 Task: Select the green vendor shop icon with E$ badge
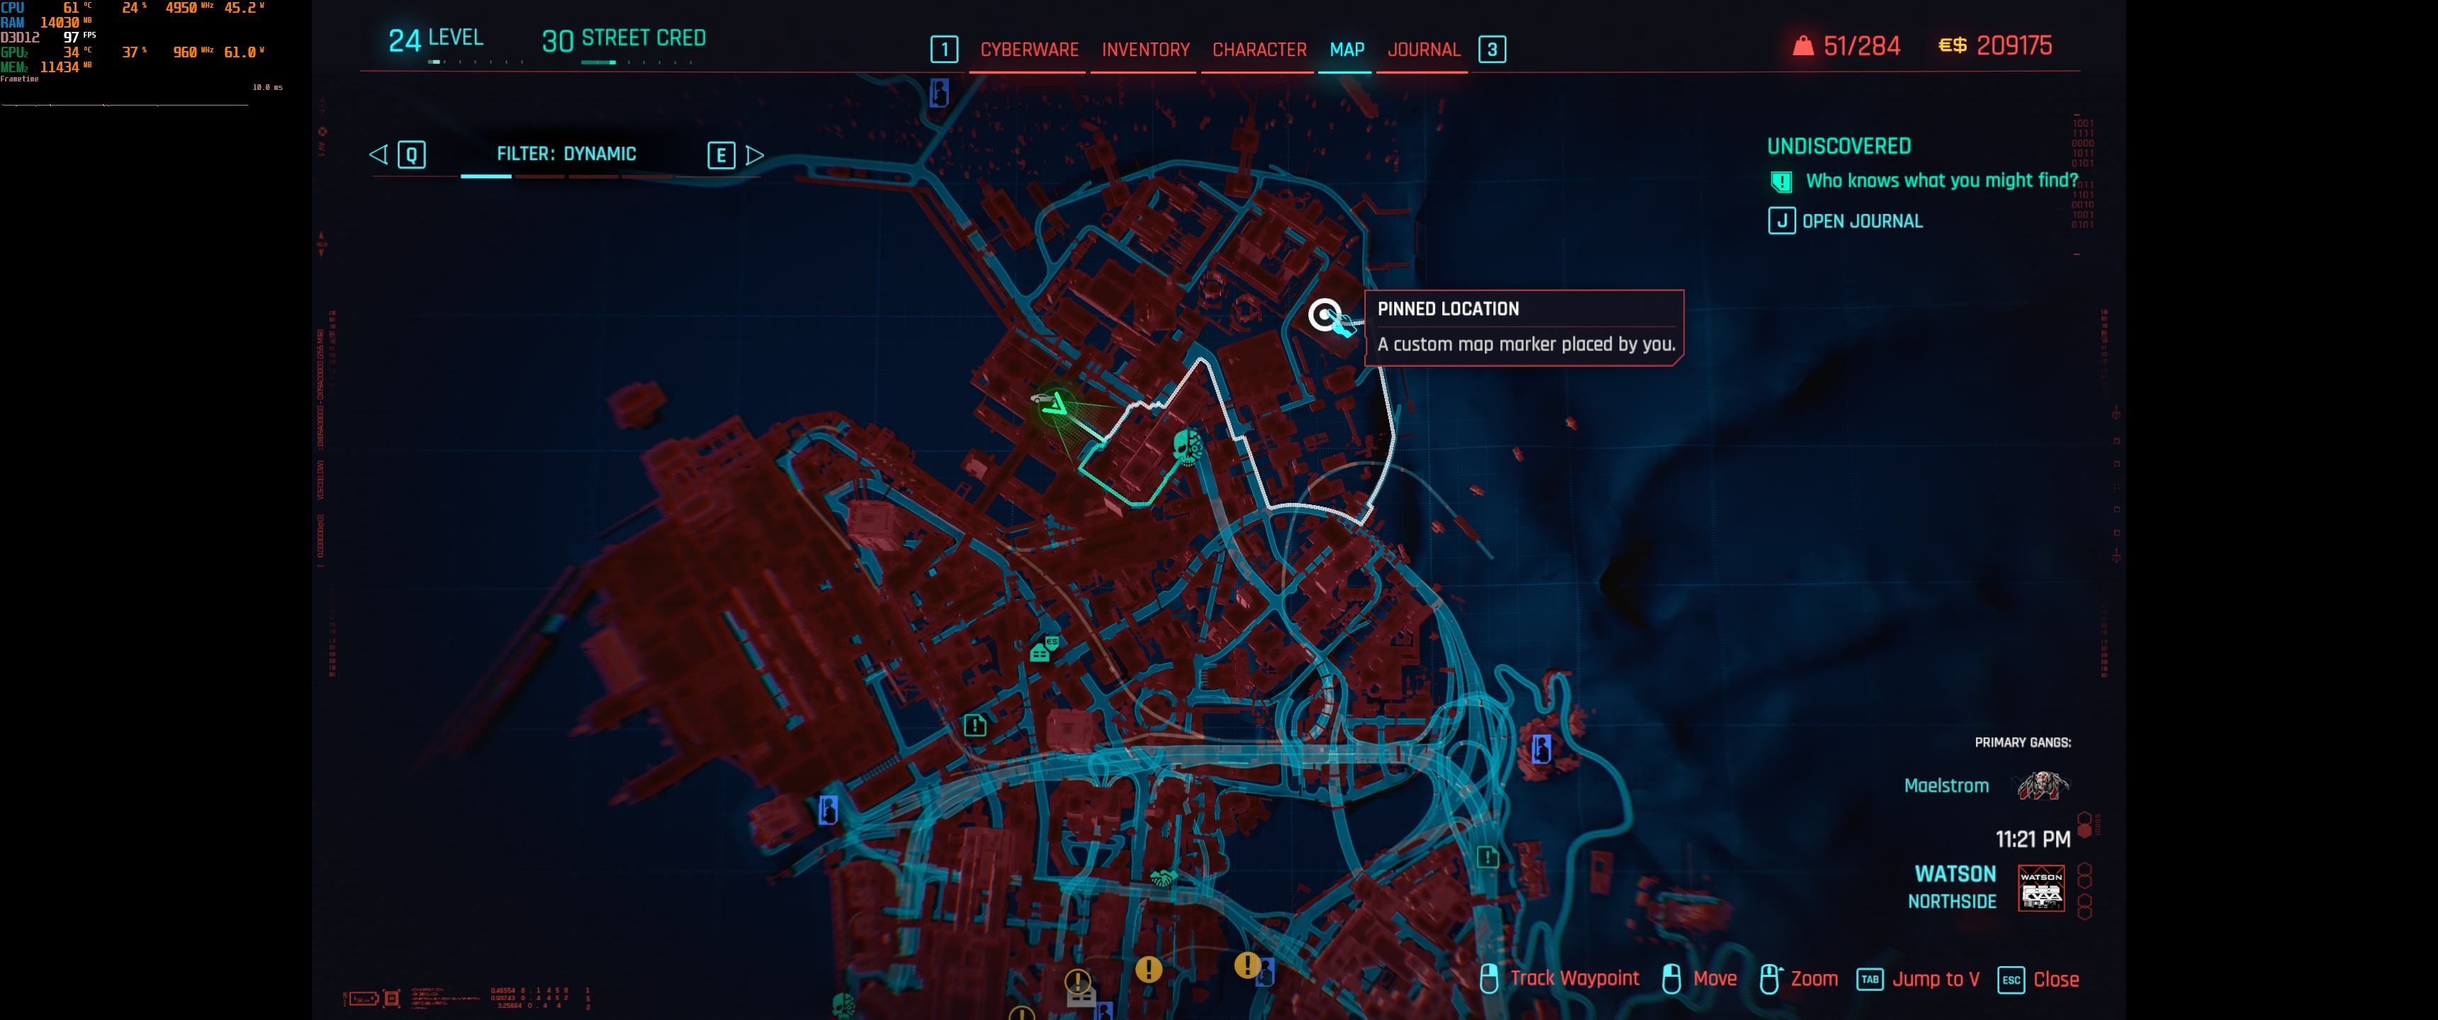coord(1043,649)
